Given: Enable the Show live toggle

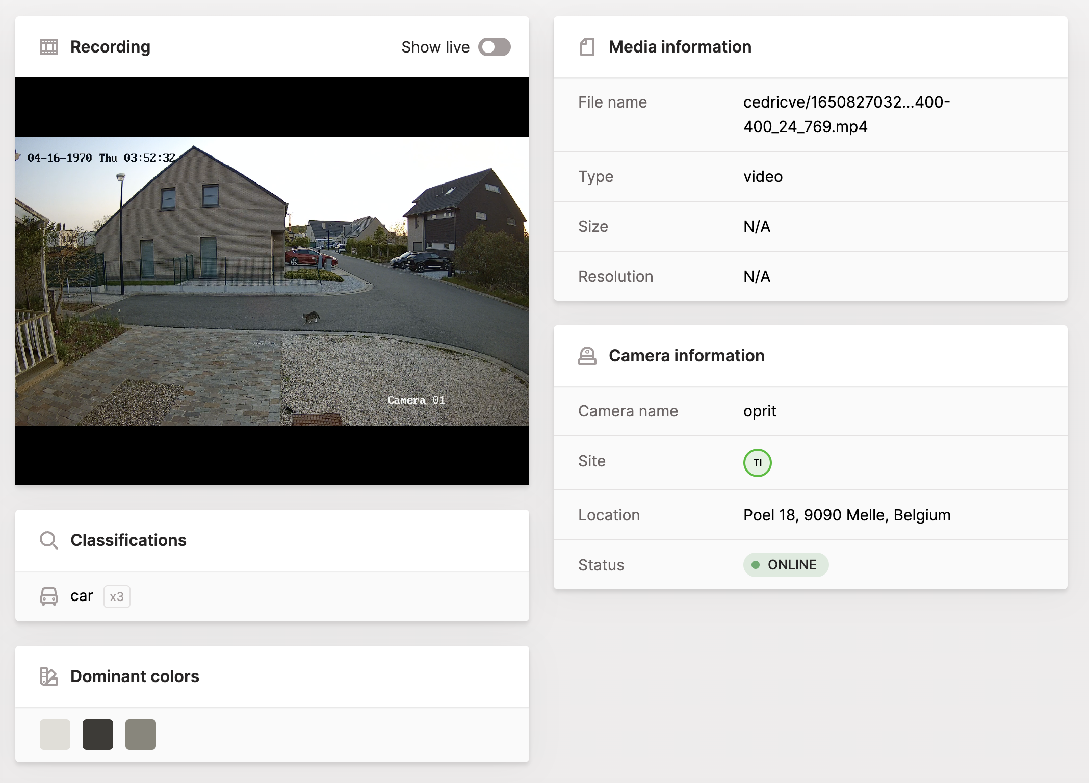Looking at the screenshot, I should [x=495, y=46].
